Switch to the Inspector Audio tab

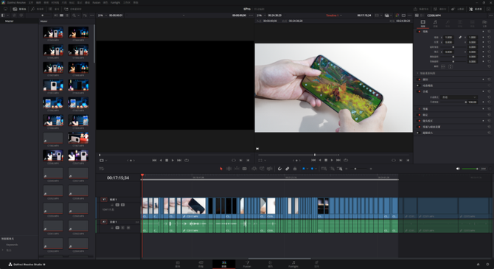[435, 24]
